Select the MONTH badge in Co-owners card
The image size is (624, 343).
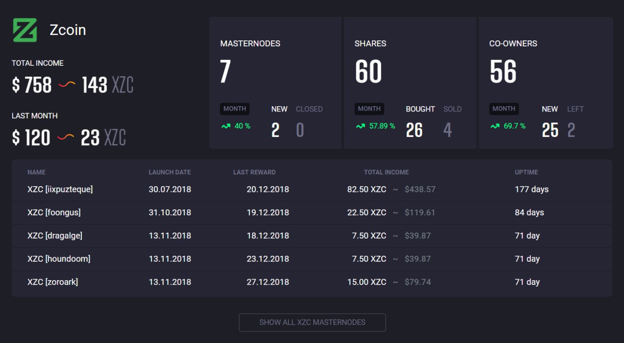[x=504, y=109]
